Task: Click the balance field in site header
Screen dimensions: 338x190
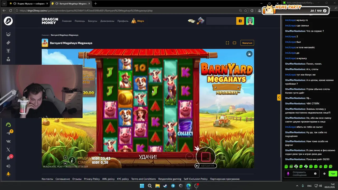Action: coord(221,21)
